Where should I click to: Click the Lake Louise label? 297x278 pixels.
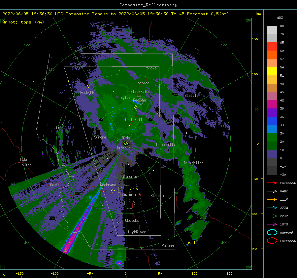pyautogui.click(x=25, y=162)
